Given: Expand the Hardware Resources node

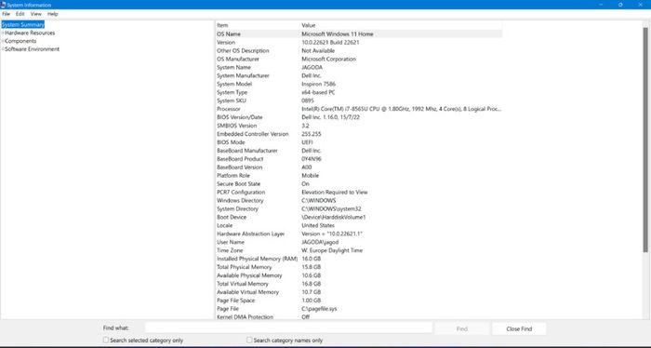Looking at the screenshot, I should tap(3, 33).
